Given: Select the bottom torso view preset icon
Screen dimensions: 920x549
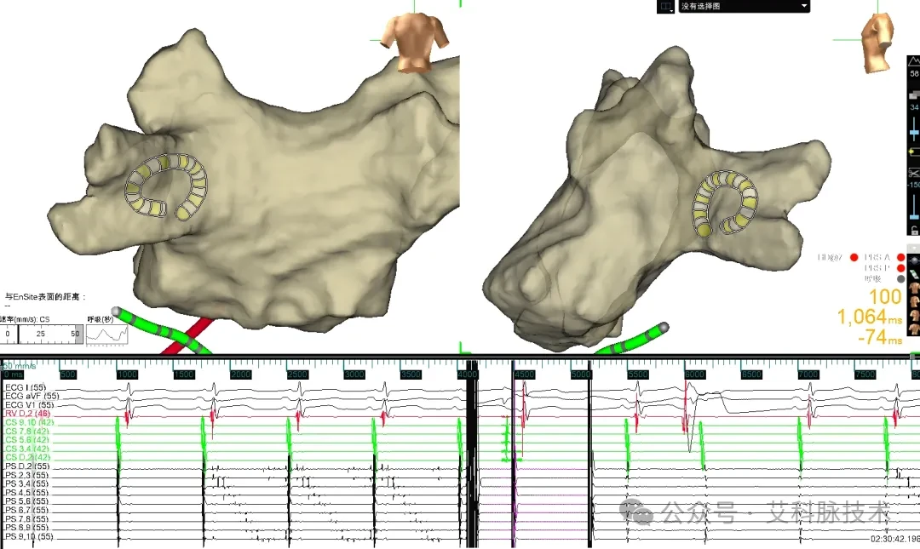Looking at the screenshot, I should (913, 329).
